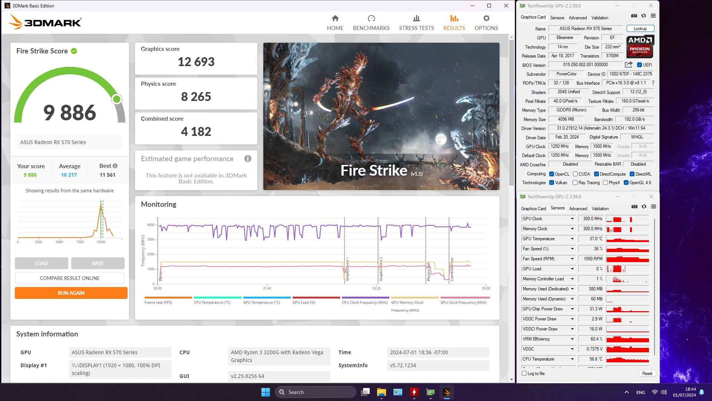Click the green validation checkmark by Fire Strike Score
The image size is (712, 401).
74,51
